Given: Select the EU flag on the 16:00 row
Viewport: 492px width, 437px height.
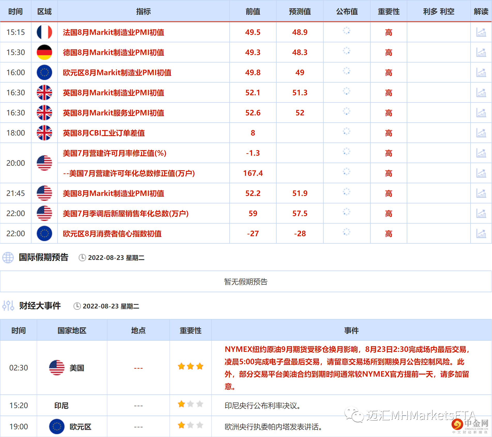Looking at the screenshot, I should pos(44,72).
